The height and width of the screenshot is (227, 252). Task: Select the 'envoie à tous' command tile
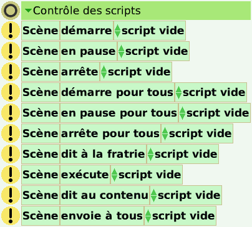[102, 216]
